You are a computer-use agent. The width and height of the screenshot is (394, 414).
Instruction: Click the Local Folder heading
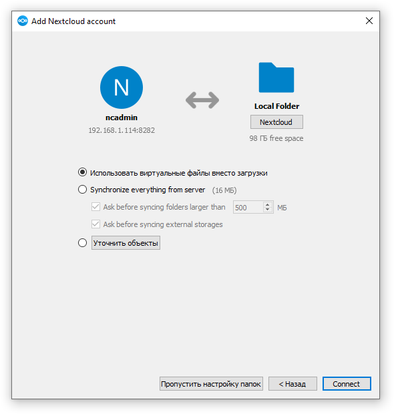pyautogui.click(x=276, y=106)
